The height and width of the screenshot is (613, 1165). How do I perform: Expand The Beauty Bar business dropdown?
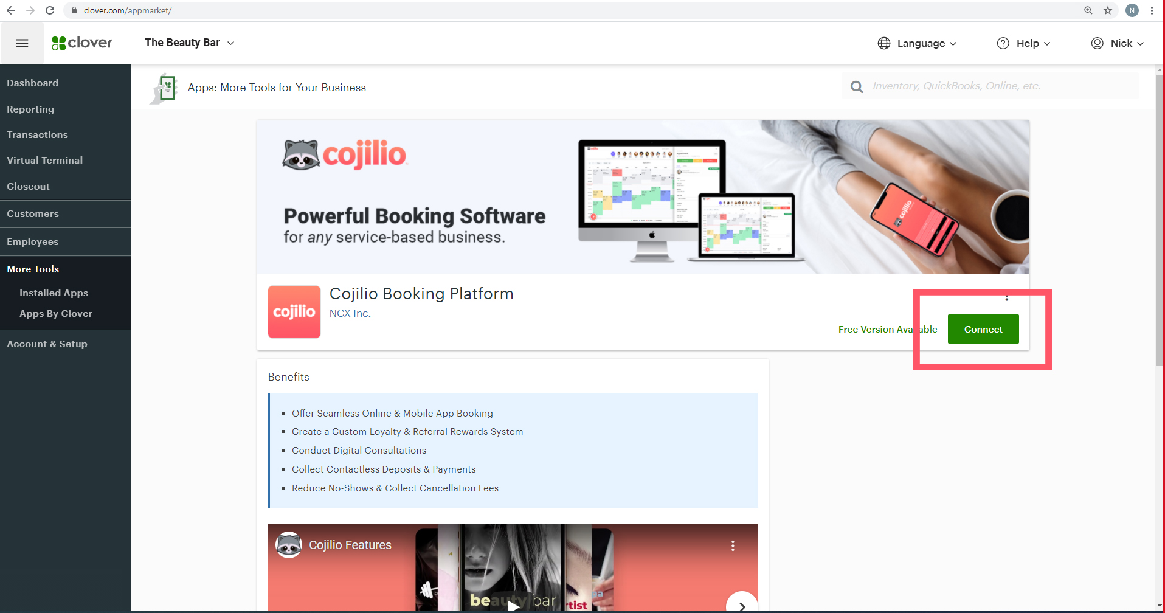(189, 43)
